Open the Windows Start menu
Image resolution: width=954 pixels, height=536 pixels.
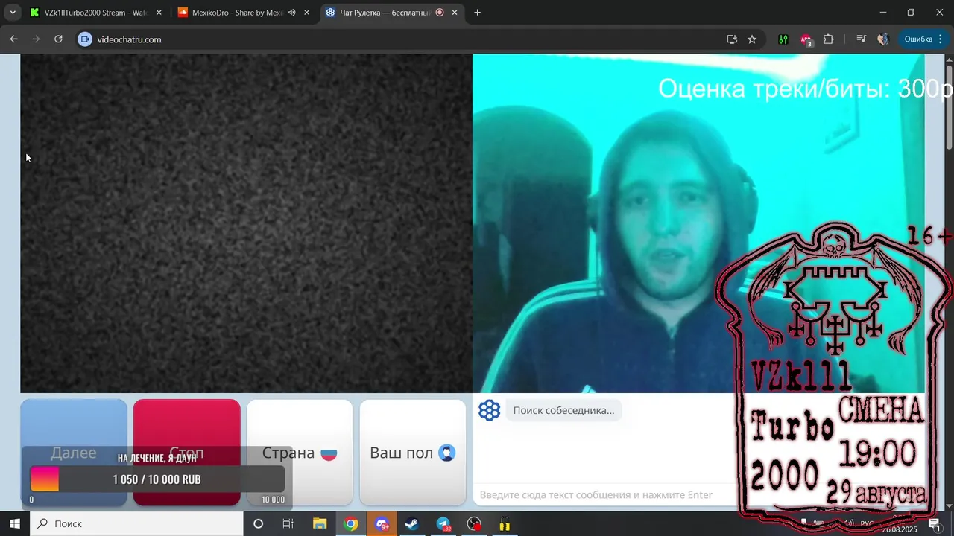pyautogui.click(x=15, y=524)
